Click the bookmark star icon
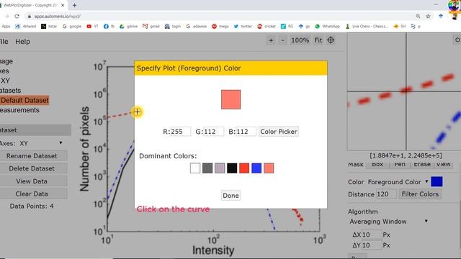The width and height of the screenshot is (461, 259). (428, 17)
